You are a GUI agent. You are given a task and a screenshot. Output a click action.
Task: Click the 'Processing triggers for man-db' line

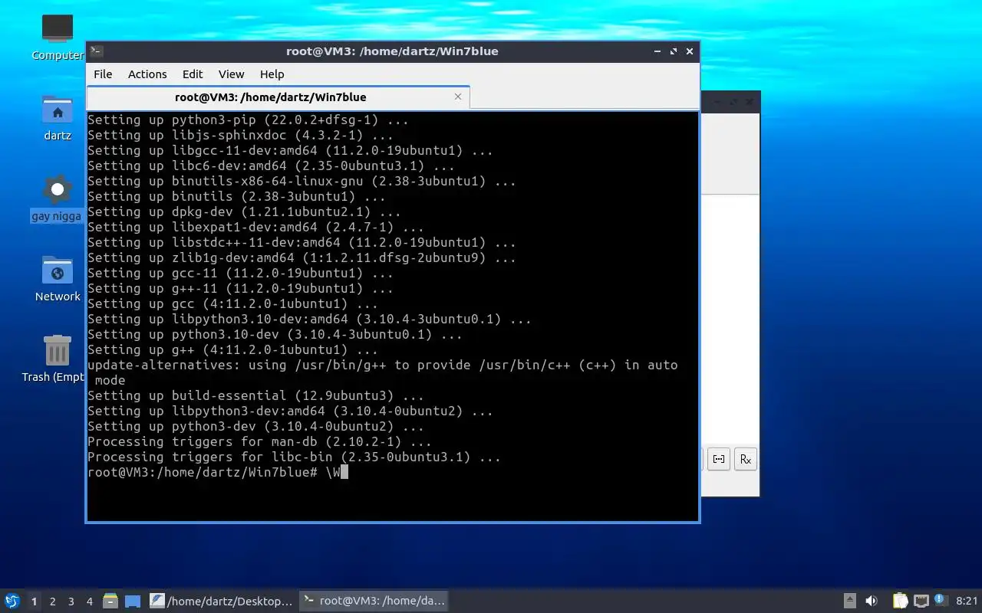click(x=259, y=441)
